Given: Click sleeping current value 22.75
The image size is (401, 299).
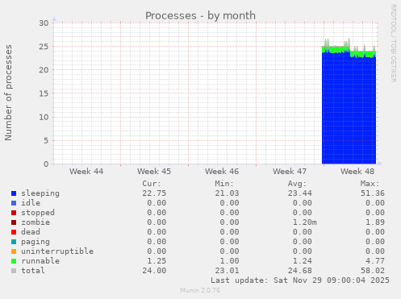Looking at the screenshot, I should 154,193.
